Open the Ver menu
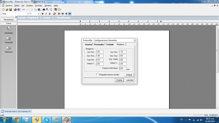Image resolution: width=219 pixels, height=123 pixels. point(23,5)
